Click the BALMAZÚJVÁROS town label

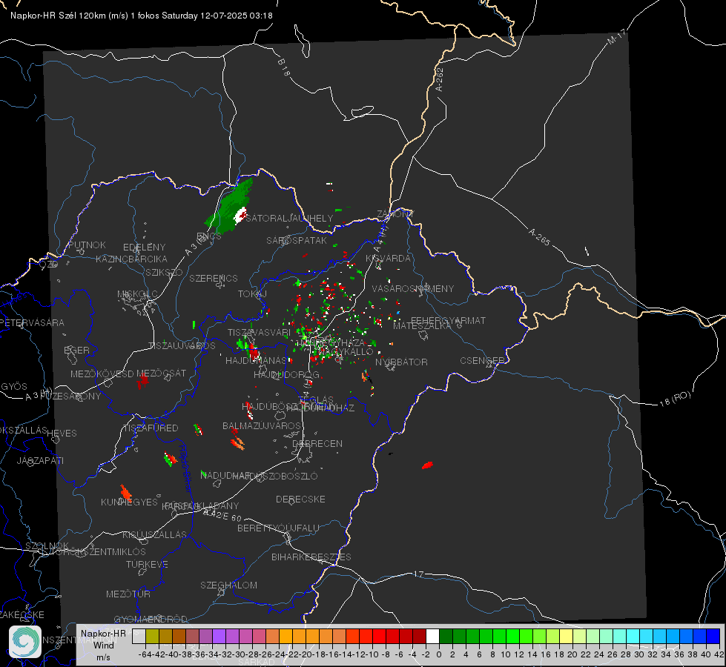[x=262, y=425]
